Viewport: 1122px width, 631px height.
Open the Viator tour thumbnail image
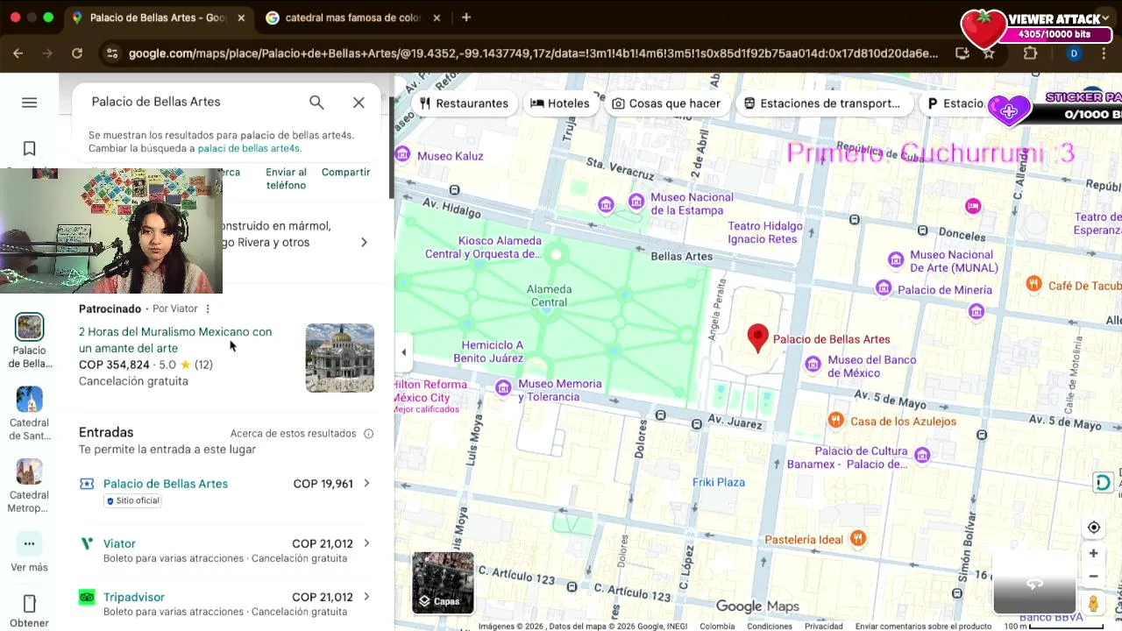tap(340, 358)
